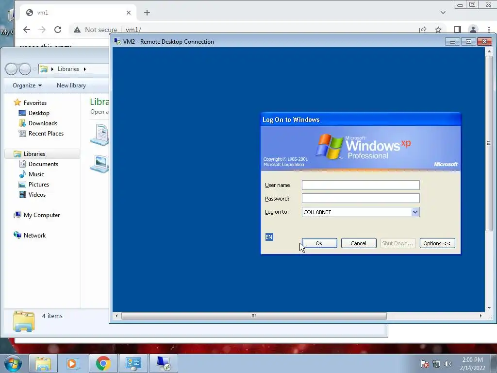This screenshot has width=497, height=373.
Task: Click the Chrome taskbar icon
Action: 103,363
